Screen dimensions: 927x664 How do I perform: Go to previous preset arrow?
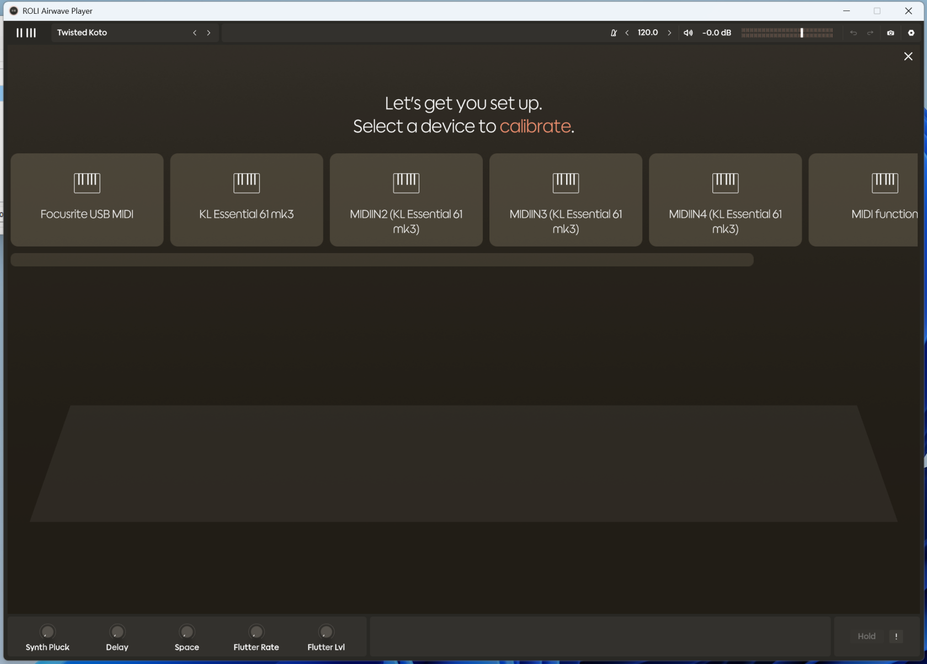click(195, 33)
